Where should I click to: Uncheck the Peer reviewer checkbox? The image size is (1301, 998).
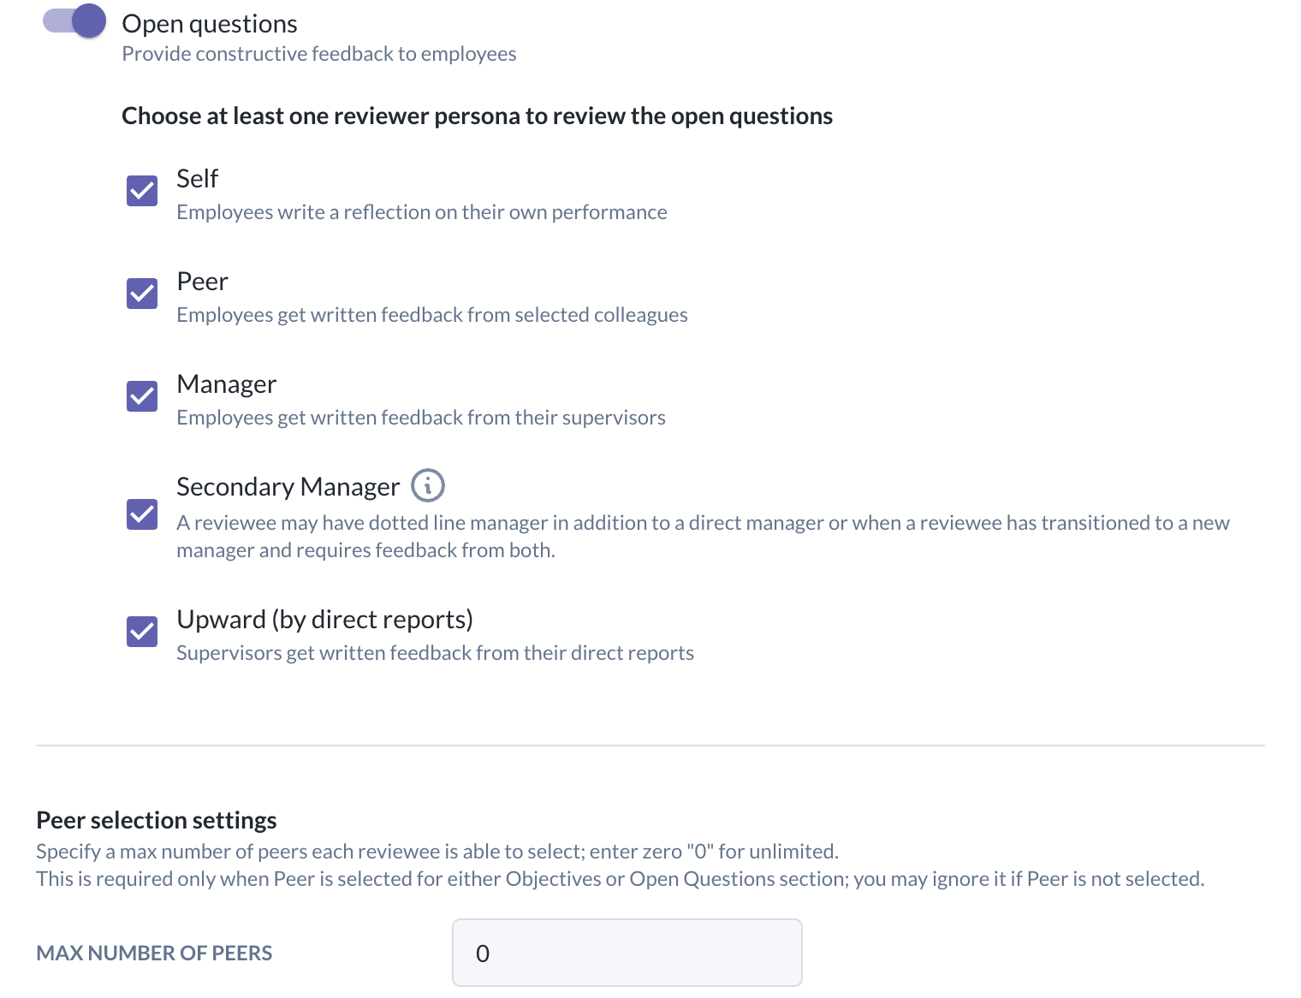142,294
